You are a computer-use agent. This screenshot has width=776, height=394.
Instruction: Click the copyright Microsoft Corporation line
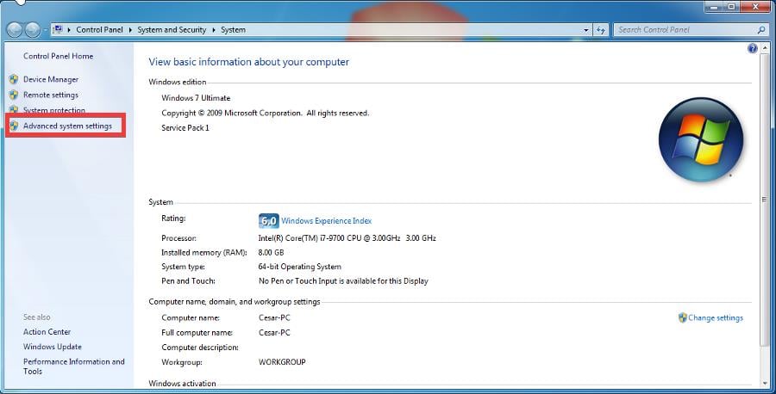266,113
